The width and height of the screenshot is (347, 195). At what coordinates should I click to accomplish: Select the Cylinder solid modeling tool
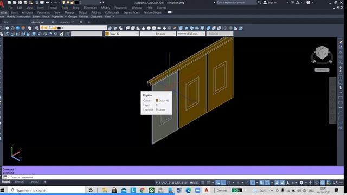click(x=154, y=28)
